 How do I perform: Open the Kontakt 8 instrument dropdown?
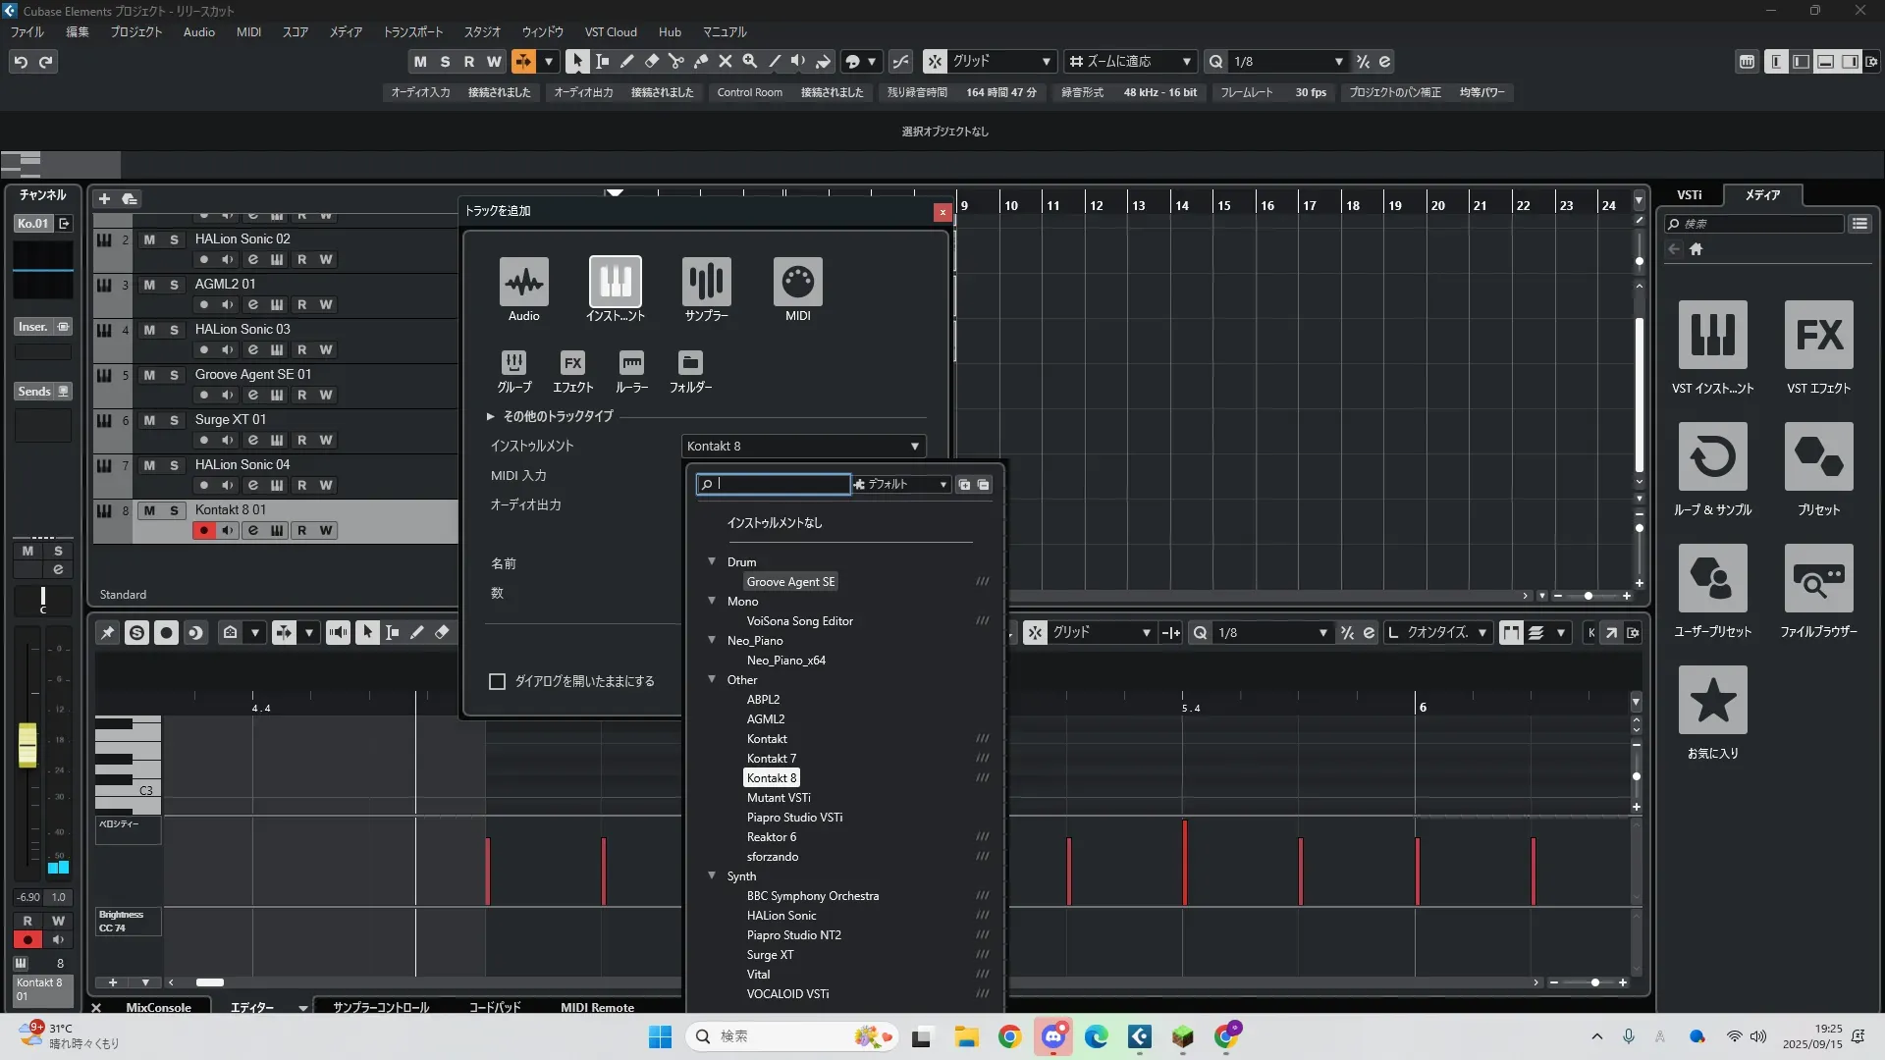coord(803,446)
